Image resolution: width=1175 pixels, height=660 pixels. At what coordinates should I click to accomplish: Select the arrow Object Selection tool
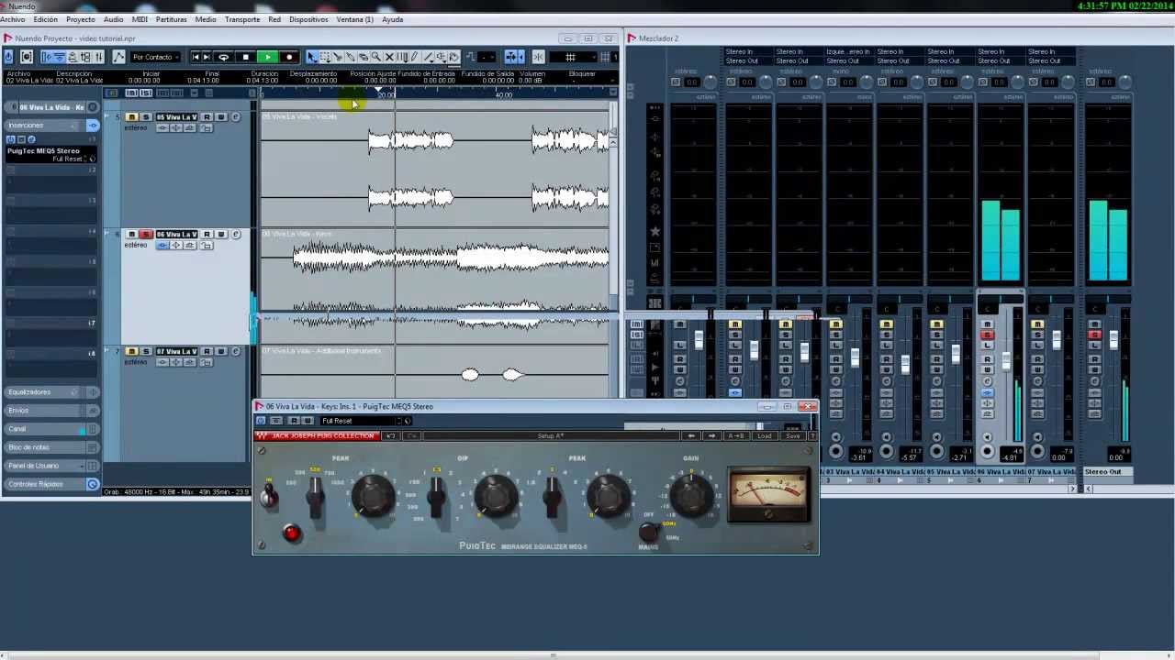(311, 57)
